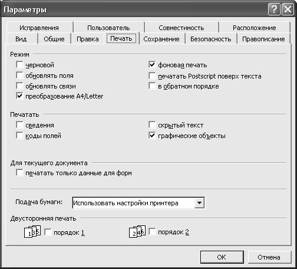Screen dimensions: 297x269
Task: Open the Безопасность tab
Action: click(x=210, y=39)
